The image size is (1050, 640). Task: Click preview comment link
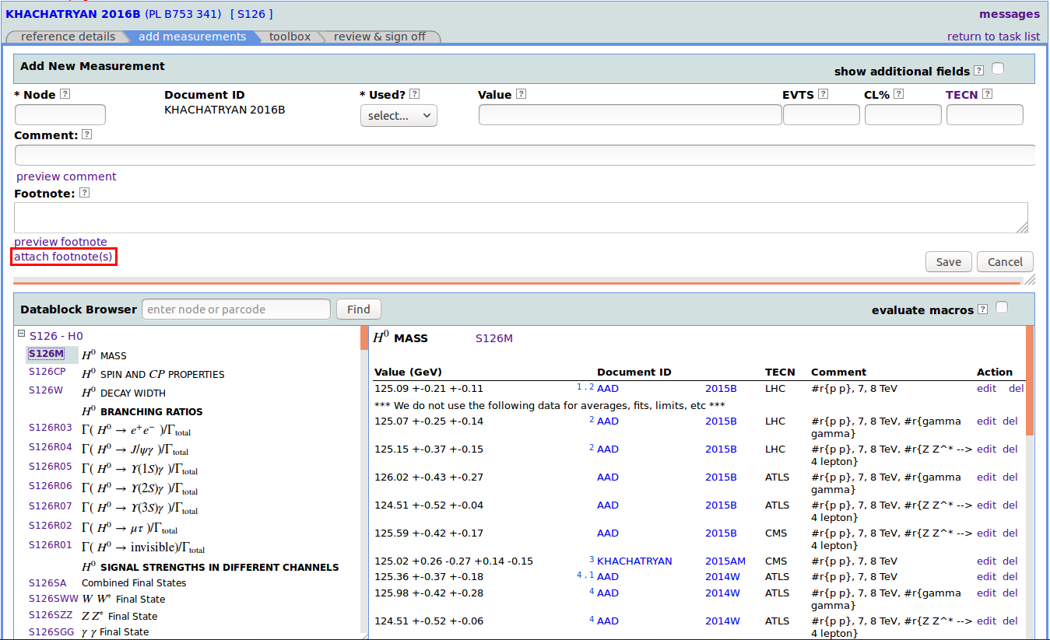[x=66, y=177]
